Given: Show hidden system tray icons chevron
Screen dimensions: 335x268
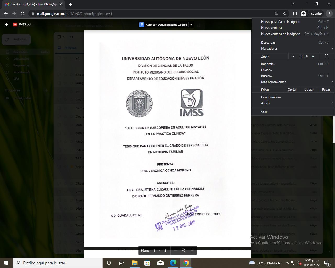Looking at the screenshot, I should pyautogui.click(x=287, y=263).
